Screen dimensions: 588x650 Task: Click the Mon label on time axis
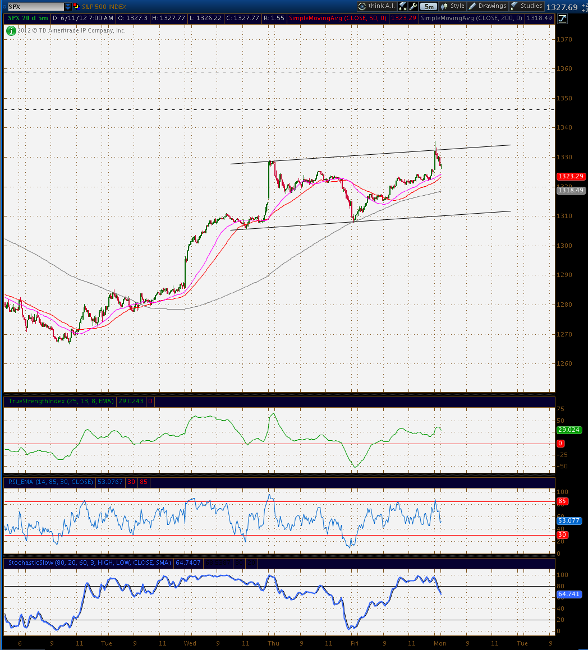click(x=440, y=643)
